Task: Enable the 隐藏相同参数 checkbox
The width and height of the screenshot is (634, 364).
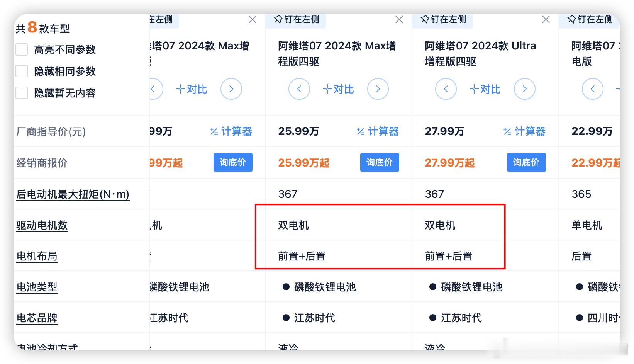Action: point(22,71)
